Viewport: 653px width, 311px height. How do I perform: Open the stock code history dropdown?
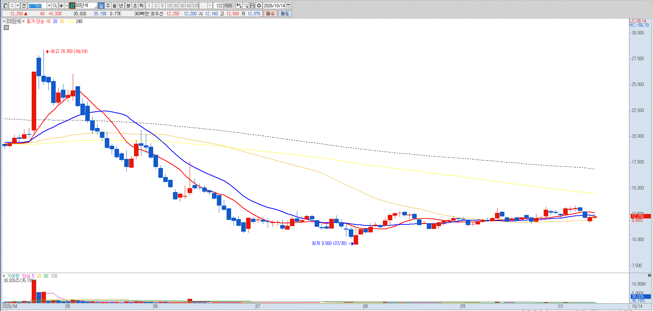(x=49, y=6)
